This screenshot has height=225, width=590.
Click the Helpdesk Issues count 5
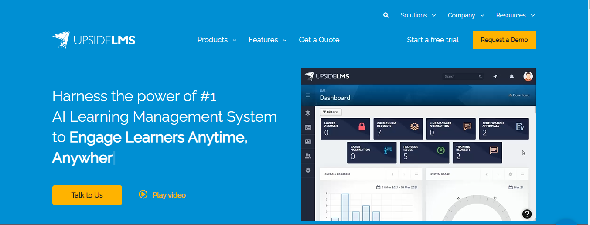(x=406, y=157)
